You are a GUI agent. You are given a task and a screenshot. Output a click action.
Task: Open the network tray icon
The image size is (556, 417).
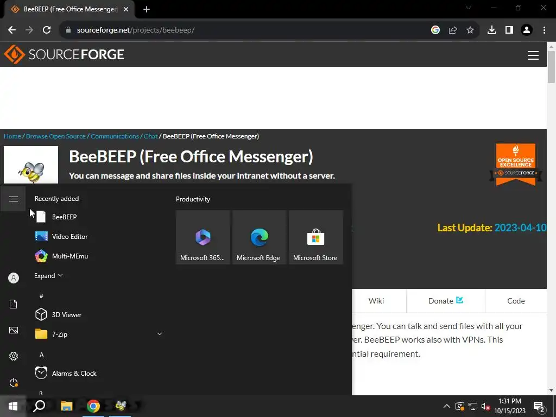tap(473, 406)
